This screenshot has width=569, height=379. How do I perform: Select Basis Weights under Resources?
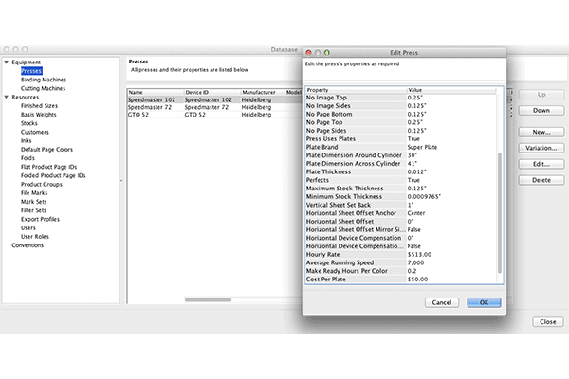(x=39, y=115)
